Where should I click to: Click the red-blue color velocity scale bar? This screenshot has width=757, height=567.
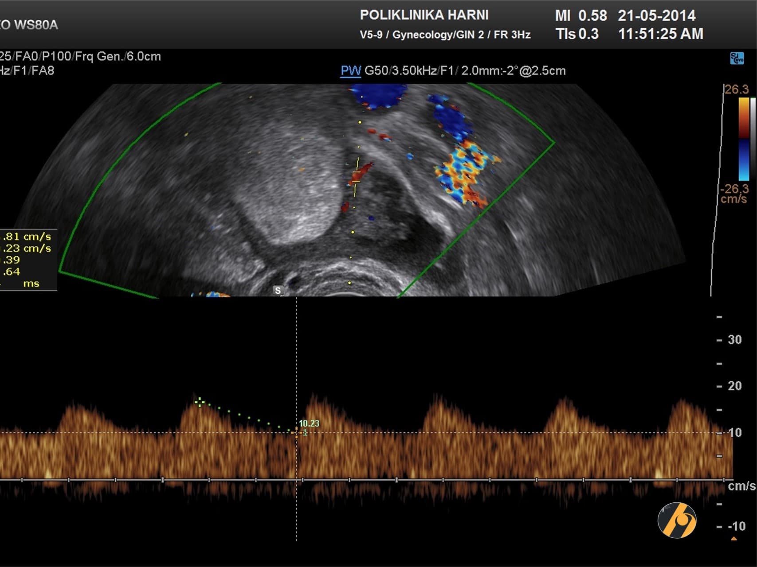744,139
